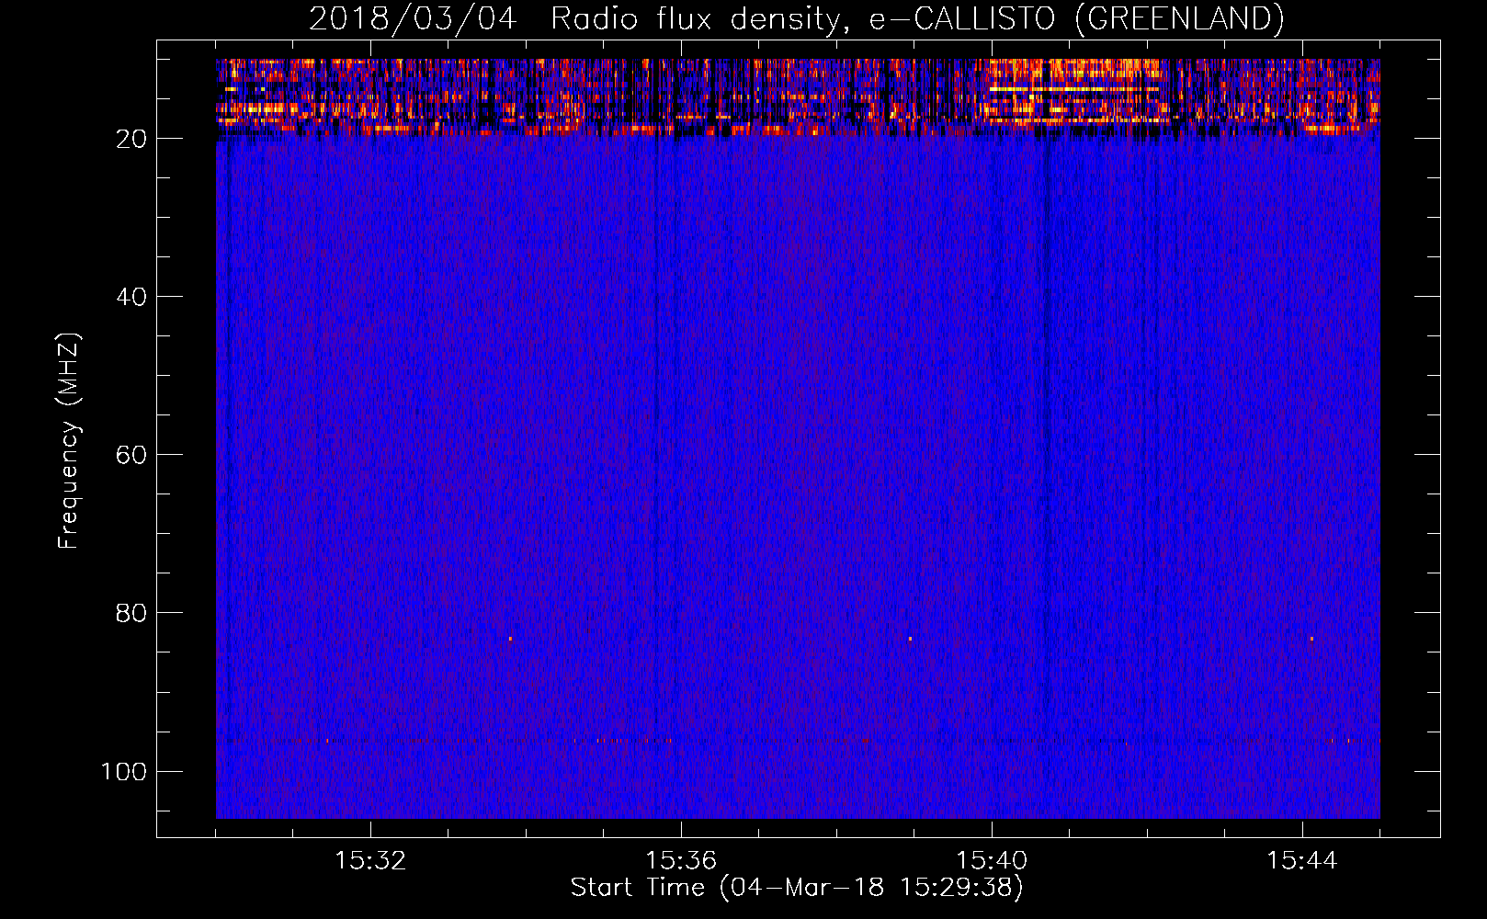
Task: Click the 100 frequency tick label
Action: [x=124, y=771]
